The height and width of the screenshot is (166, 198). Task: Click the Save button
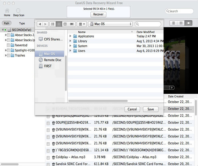150,109
